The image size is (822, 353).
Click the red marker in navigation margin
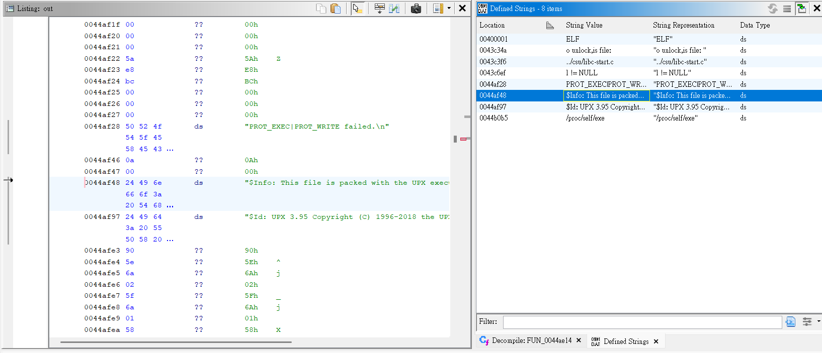(x=463, y=139)
